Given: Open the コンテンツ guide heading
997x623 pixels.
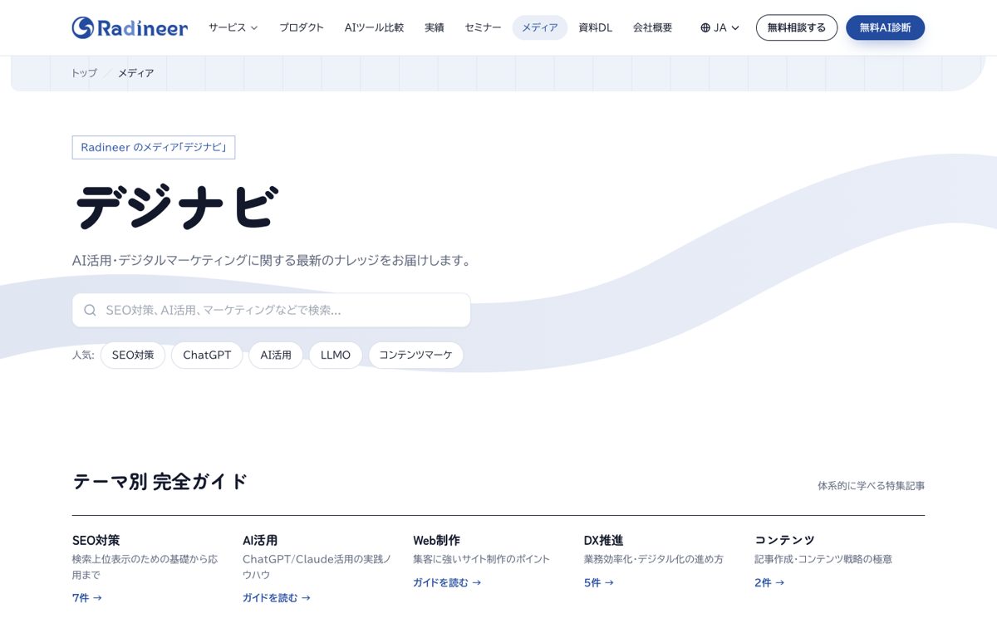Looking at the screenshot, I should click(x=784, y=540).
